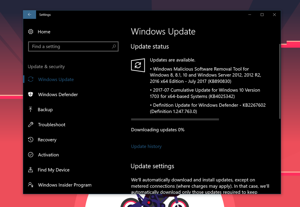Open the Activation settings page
The width and height of the screenshot is (300, 207).
pos(48,154)
